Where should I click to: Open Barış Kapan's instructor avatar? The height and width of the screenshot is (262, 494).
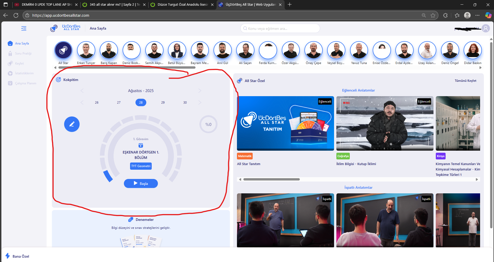tap(109, 50)
